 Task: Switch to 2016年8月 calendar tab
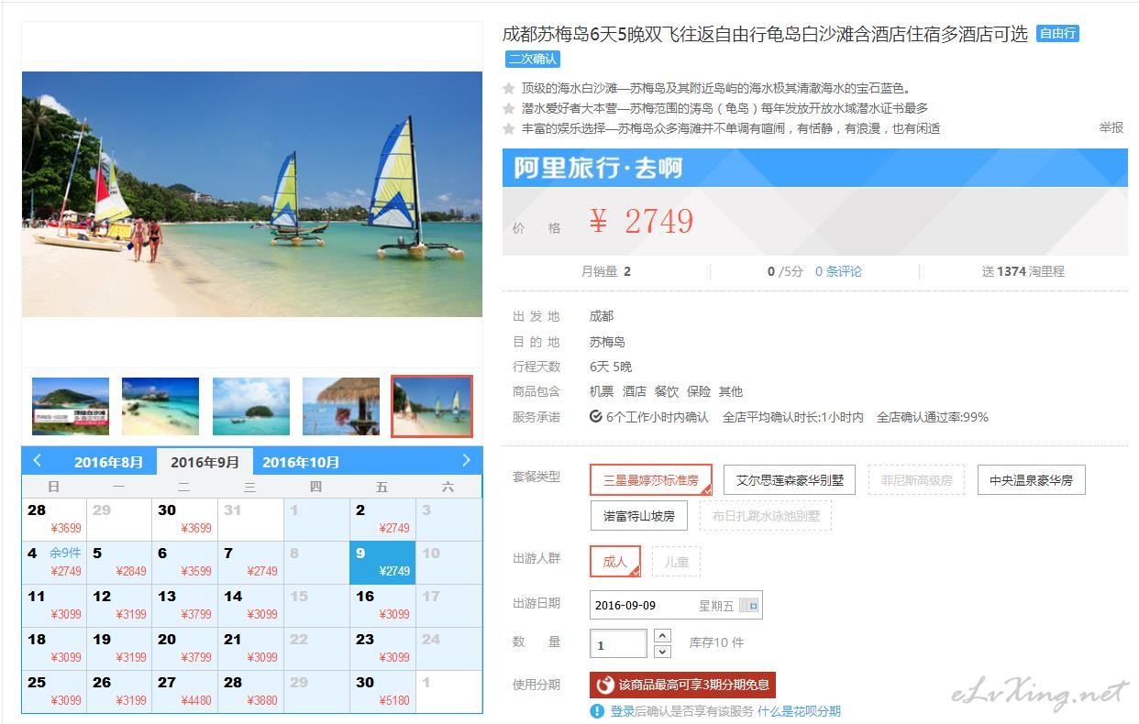(x=108, y=462)
